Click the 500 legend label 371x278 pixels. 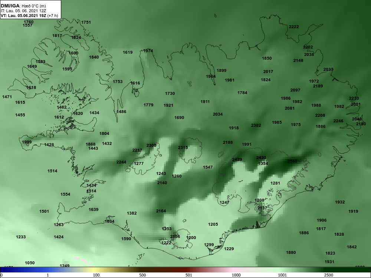pyautogui.click(x=142, y=275)
